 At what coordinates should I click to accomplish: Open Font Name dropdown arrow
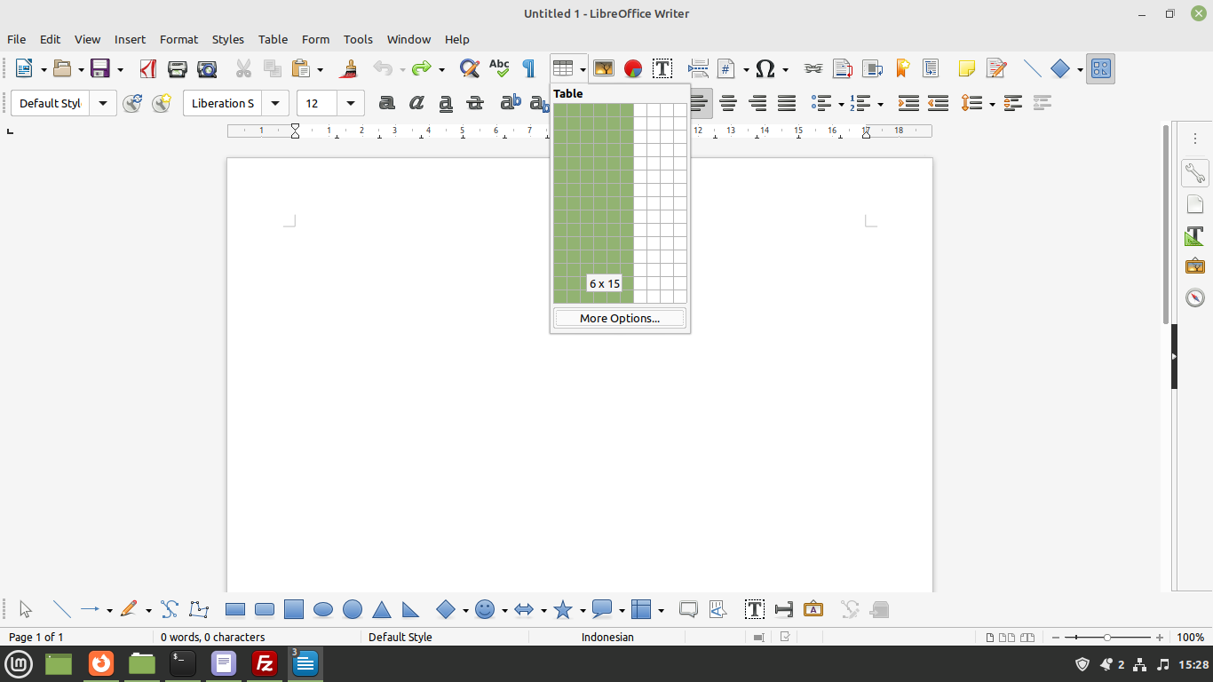point(275,103)
